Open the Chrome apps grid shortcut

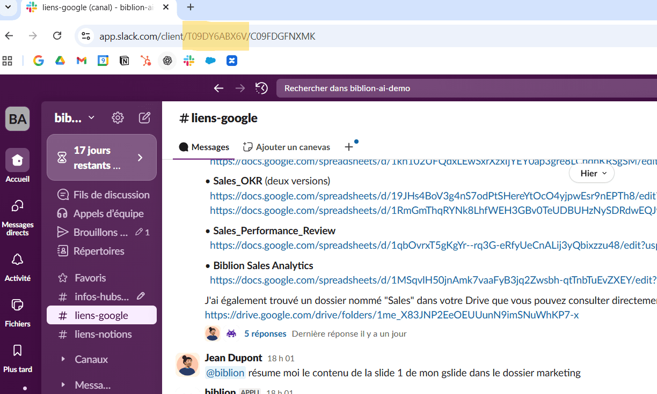coord(8,61)
